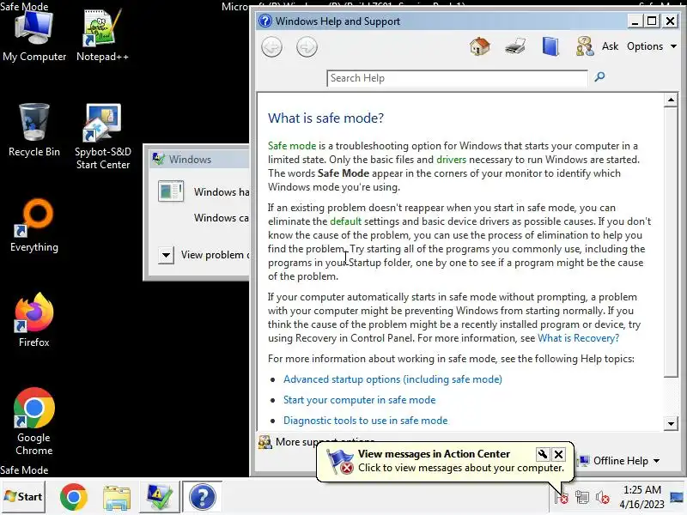Click scrollbar down arrow in help pane
Viewport: 687px width, 515px height.
click(671, 423)
